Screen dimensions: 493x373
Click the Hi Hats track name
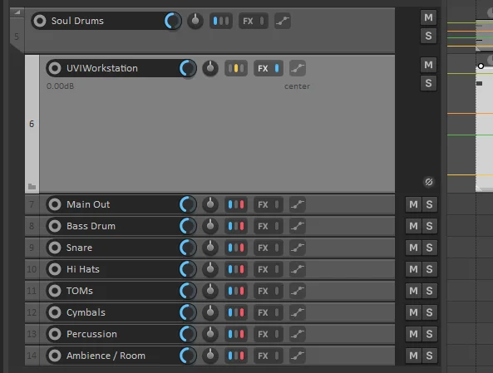point(83,269)
